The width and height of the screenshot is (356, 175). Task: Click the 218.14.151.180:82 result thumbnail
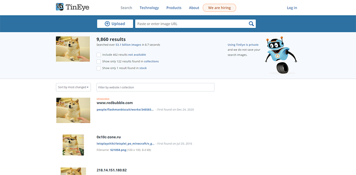pyautogui.click(x=73, y=171)
